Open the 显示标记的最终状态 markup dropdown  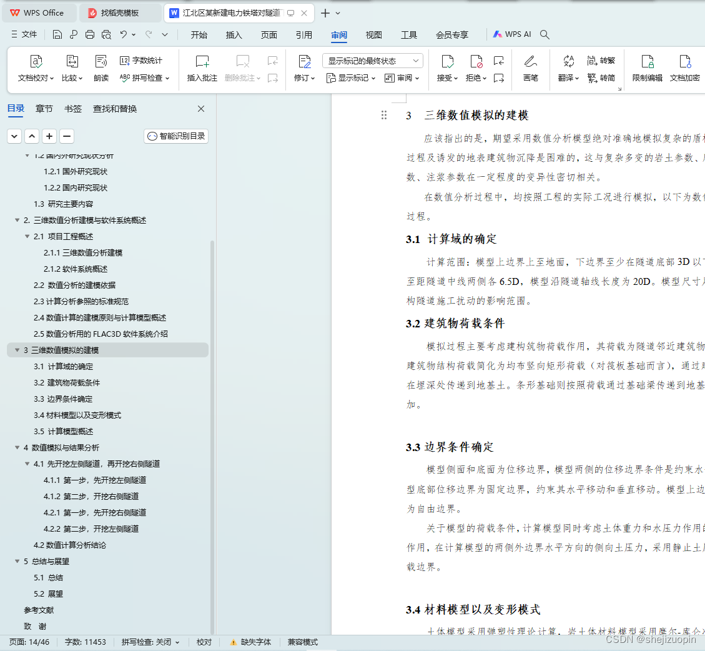tap(372, 60)
